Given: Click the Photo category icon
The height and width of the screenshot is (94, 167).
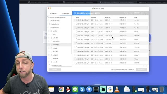Looking at the screenshot, I should (x=50, y=21).
